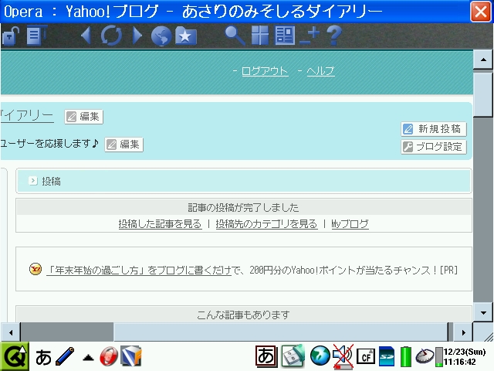The height and width of the screenshot is (371, 494).
Task: Open bookmarks star folder icon
Action: click(186, 36)
